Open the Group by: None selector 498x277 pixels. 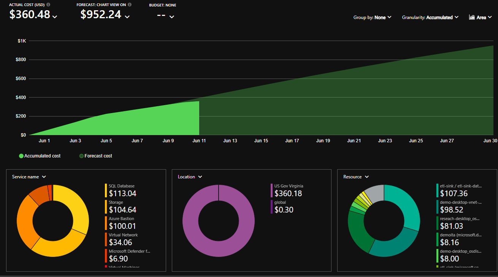pos(372,17)
